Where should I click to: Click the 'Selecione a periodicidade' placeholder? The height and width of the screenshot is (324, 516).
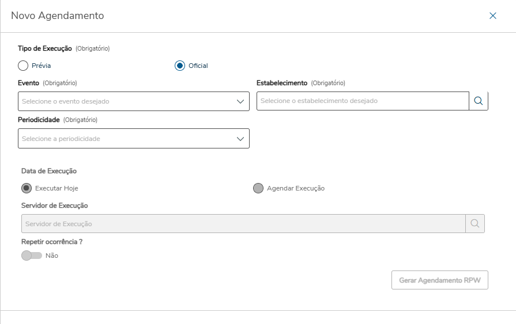pos(61,139)
